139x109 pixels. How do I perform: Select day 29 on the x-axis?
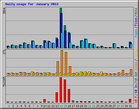[x=122, y=106]
